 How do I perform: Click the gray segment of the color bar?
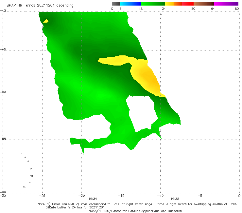pyautogui.click(x=116, y=4)
